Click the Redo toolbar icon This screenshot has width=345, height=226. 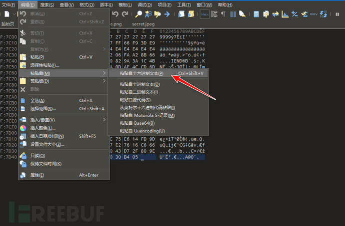click(125, 14)
